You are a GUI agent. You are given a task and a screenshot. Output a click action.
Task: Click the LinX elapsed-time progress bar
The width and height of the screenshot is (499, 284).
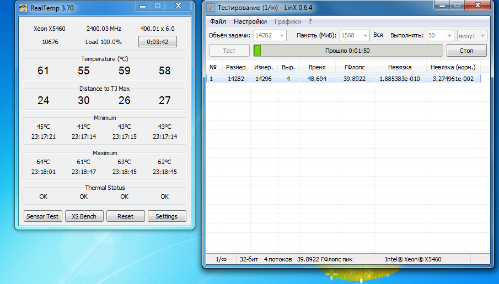(348, 51)
